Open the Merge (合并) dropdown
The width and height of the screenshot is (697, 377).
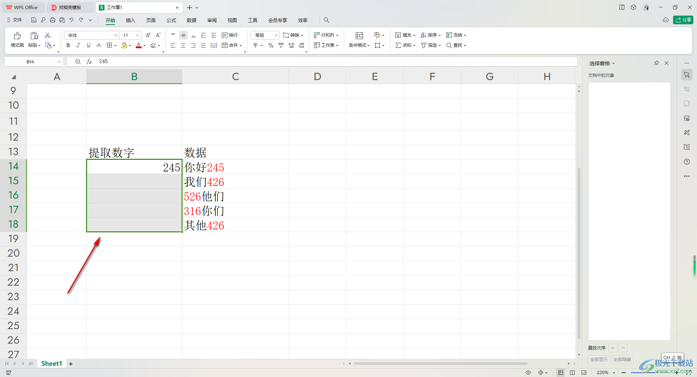coord(232,45)
